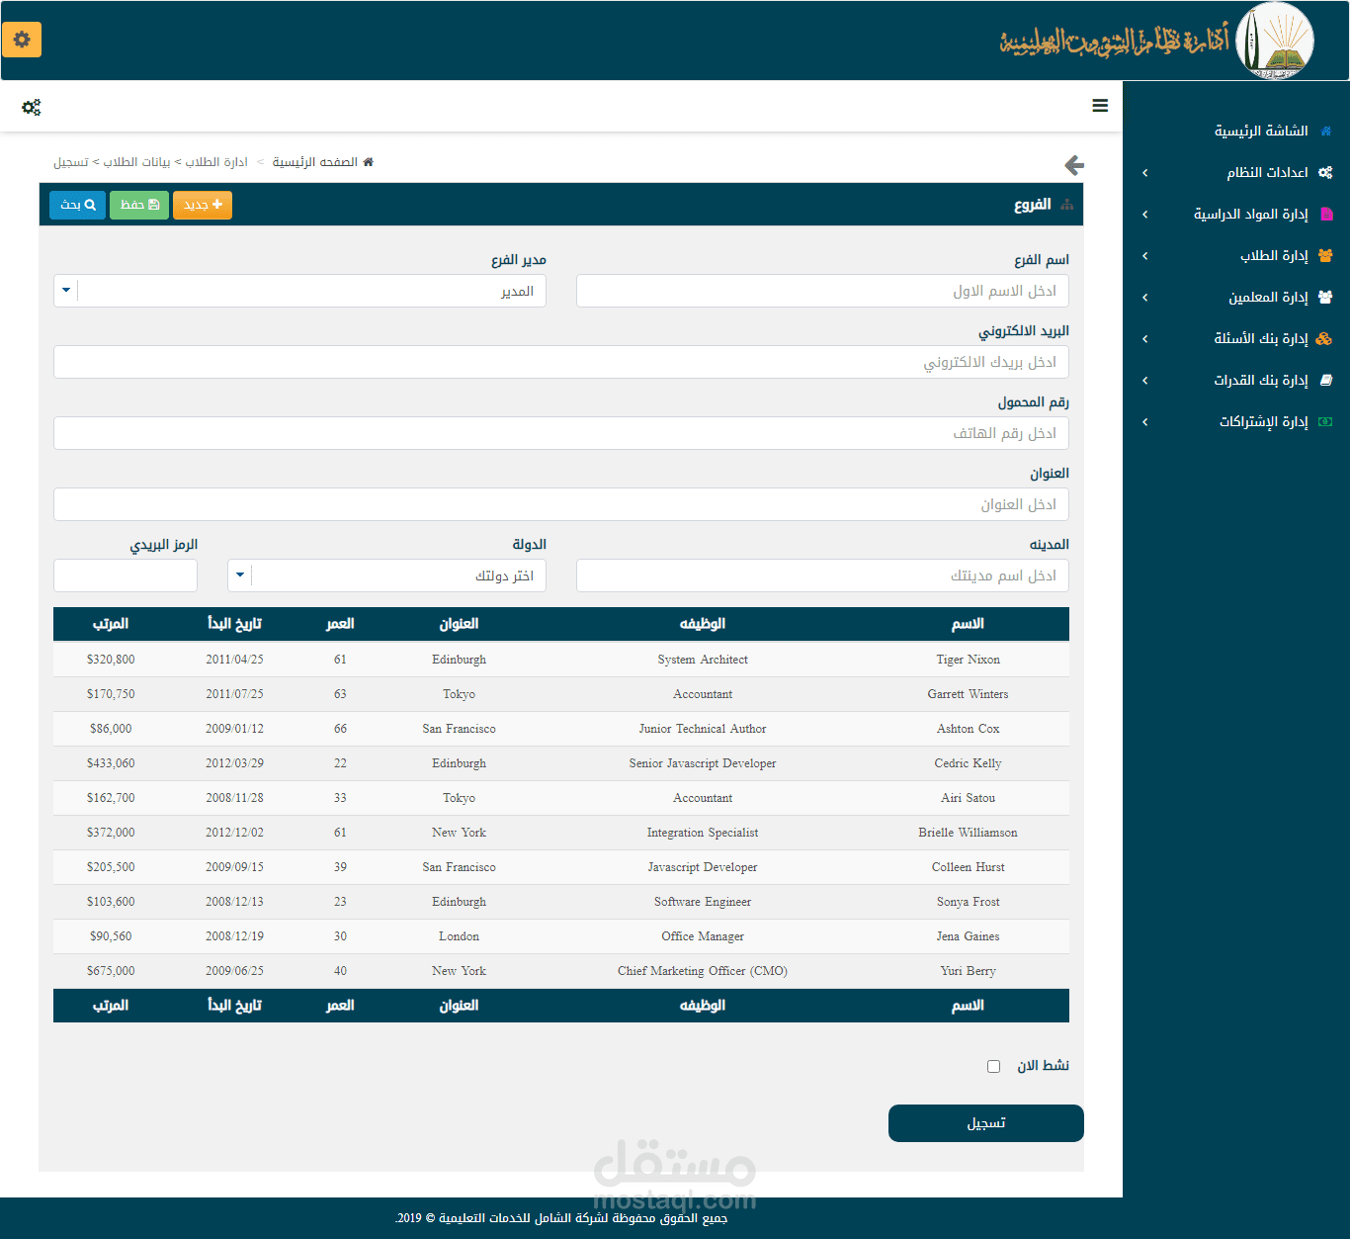This screenshot has width=1350, height=1239.
Task: Focus the الرمز البريدي postal code field
Action: [126, 575]
